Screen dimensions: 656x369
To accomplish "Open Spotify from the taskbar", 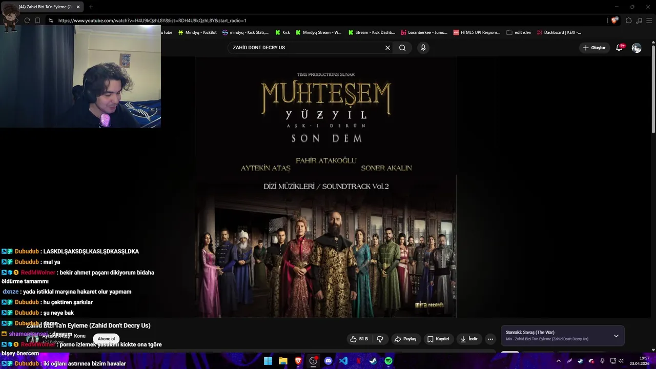I will click(x=388, y=361).
